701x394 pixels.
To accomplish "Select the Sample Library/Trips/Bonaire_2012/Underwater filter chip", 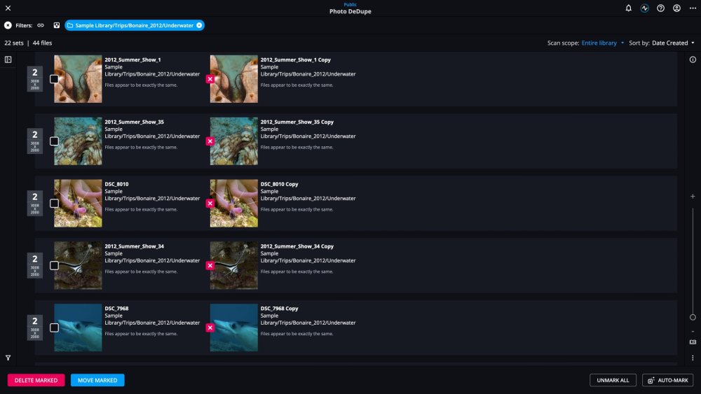I will 134,25.
